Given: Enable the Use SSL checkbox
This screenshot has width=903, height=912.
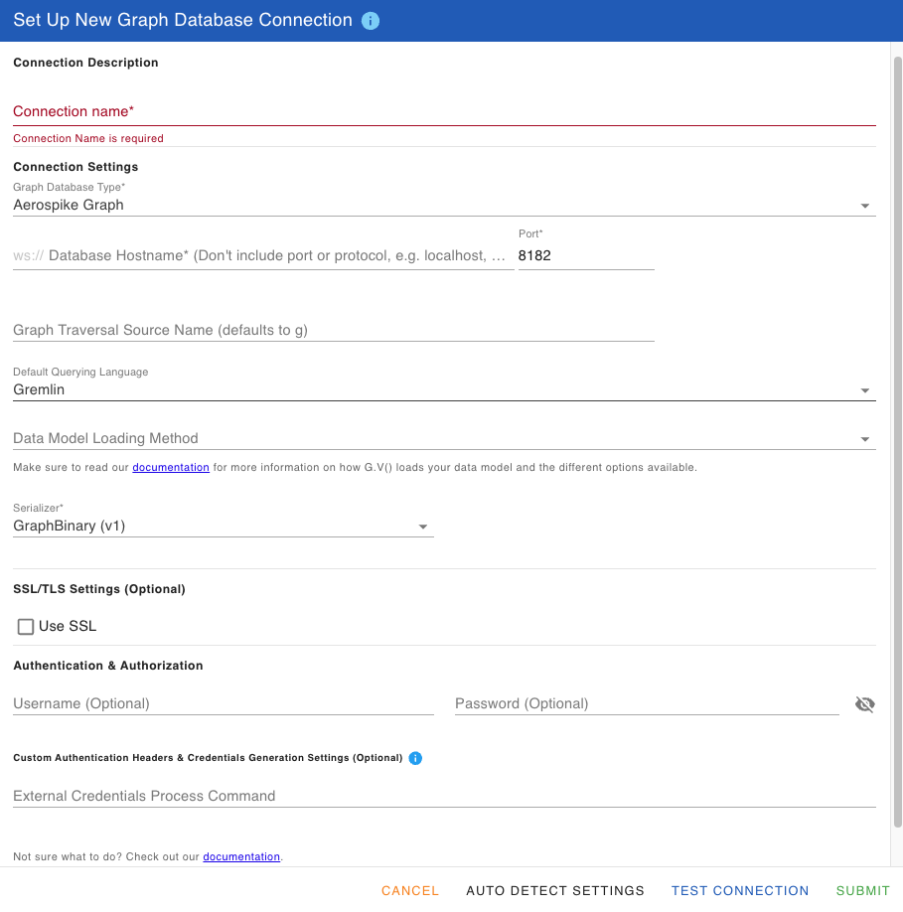Looking at the screenshot, I should [x=26, y=627].
